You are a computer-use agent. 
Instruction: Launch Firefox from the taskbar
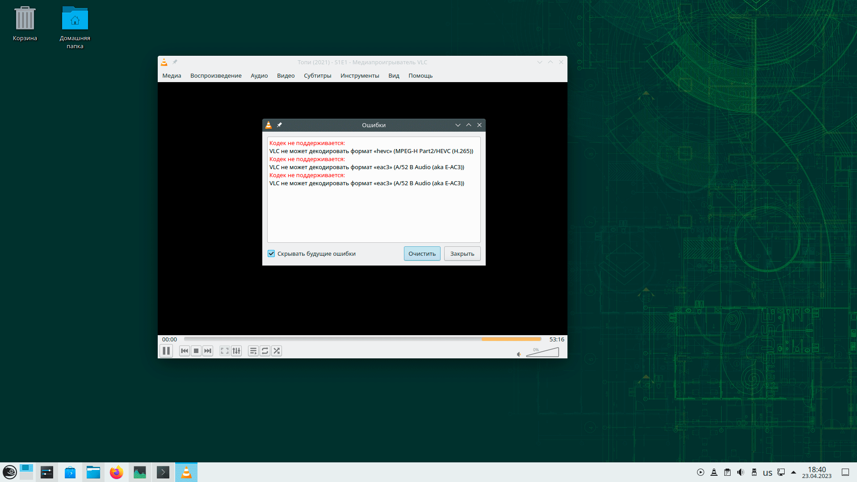pos(116,472)
